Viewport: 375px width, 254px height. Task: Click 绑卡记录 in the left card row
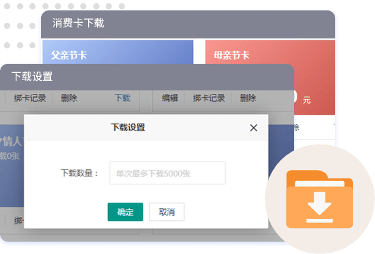pos(29,98)
